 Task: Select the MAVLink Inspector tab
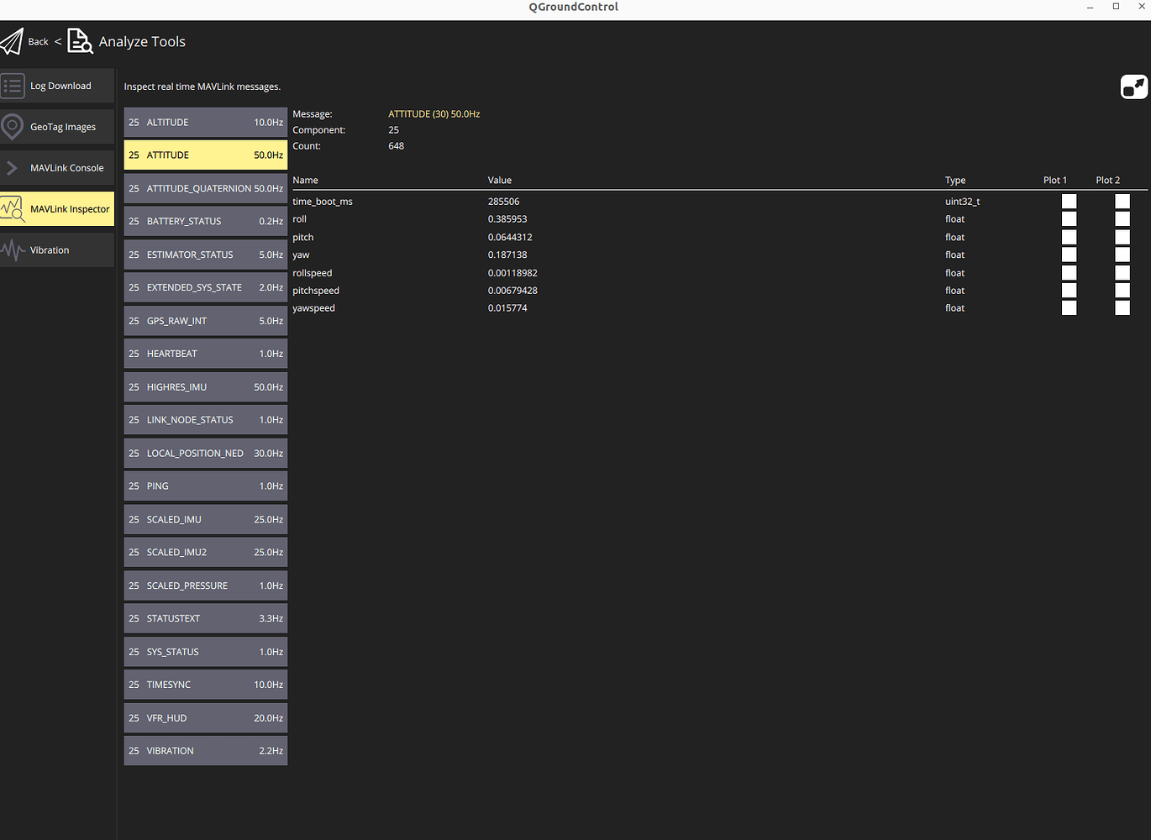pyautogui.click(x=57, y=209)
